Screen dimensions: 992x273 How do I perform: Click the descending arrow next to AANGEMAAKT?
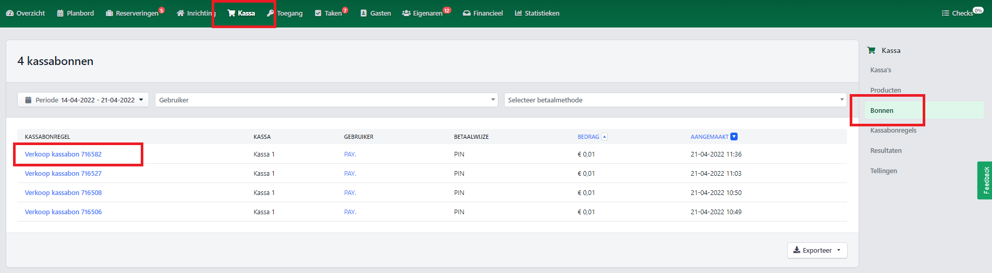pyautogui.click(x=734, y=137)
